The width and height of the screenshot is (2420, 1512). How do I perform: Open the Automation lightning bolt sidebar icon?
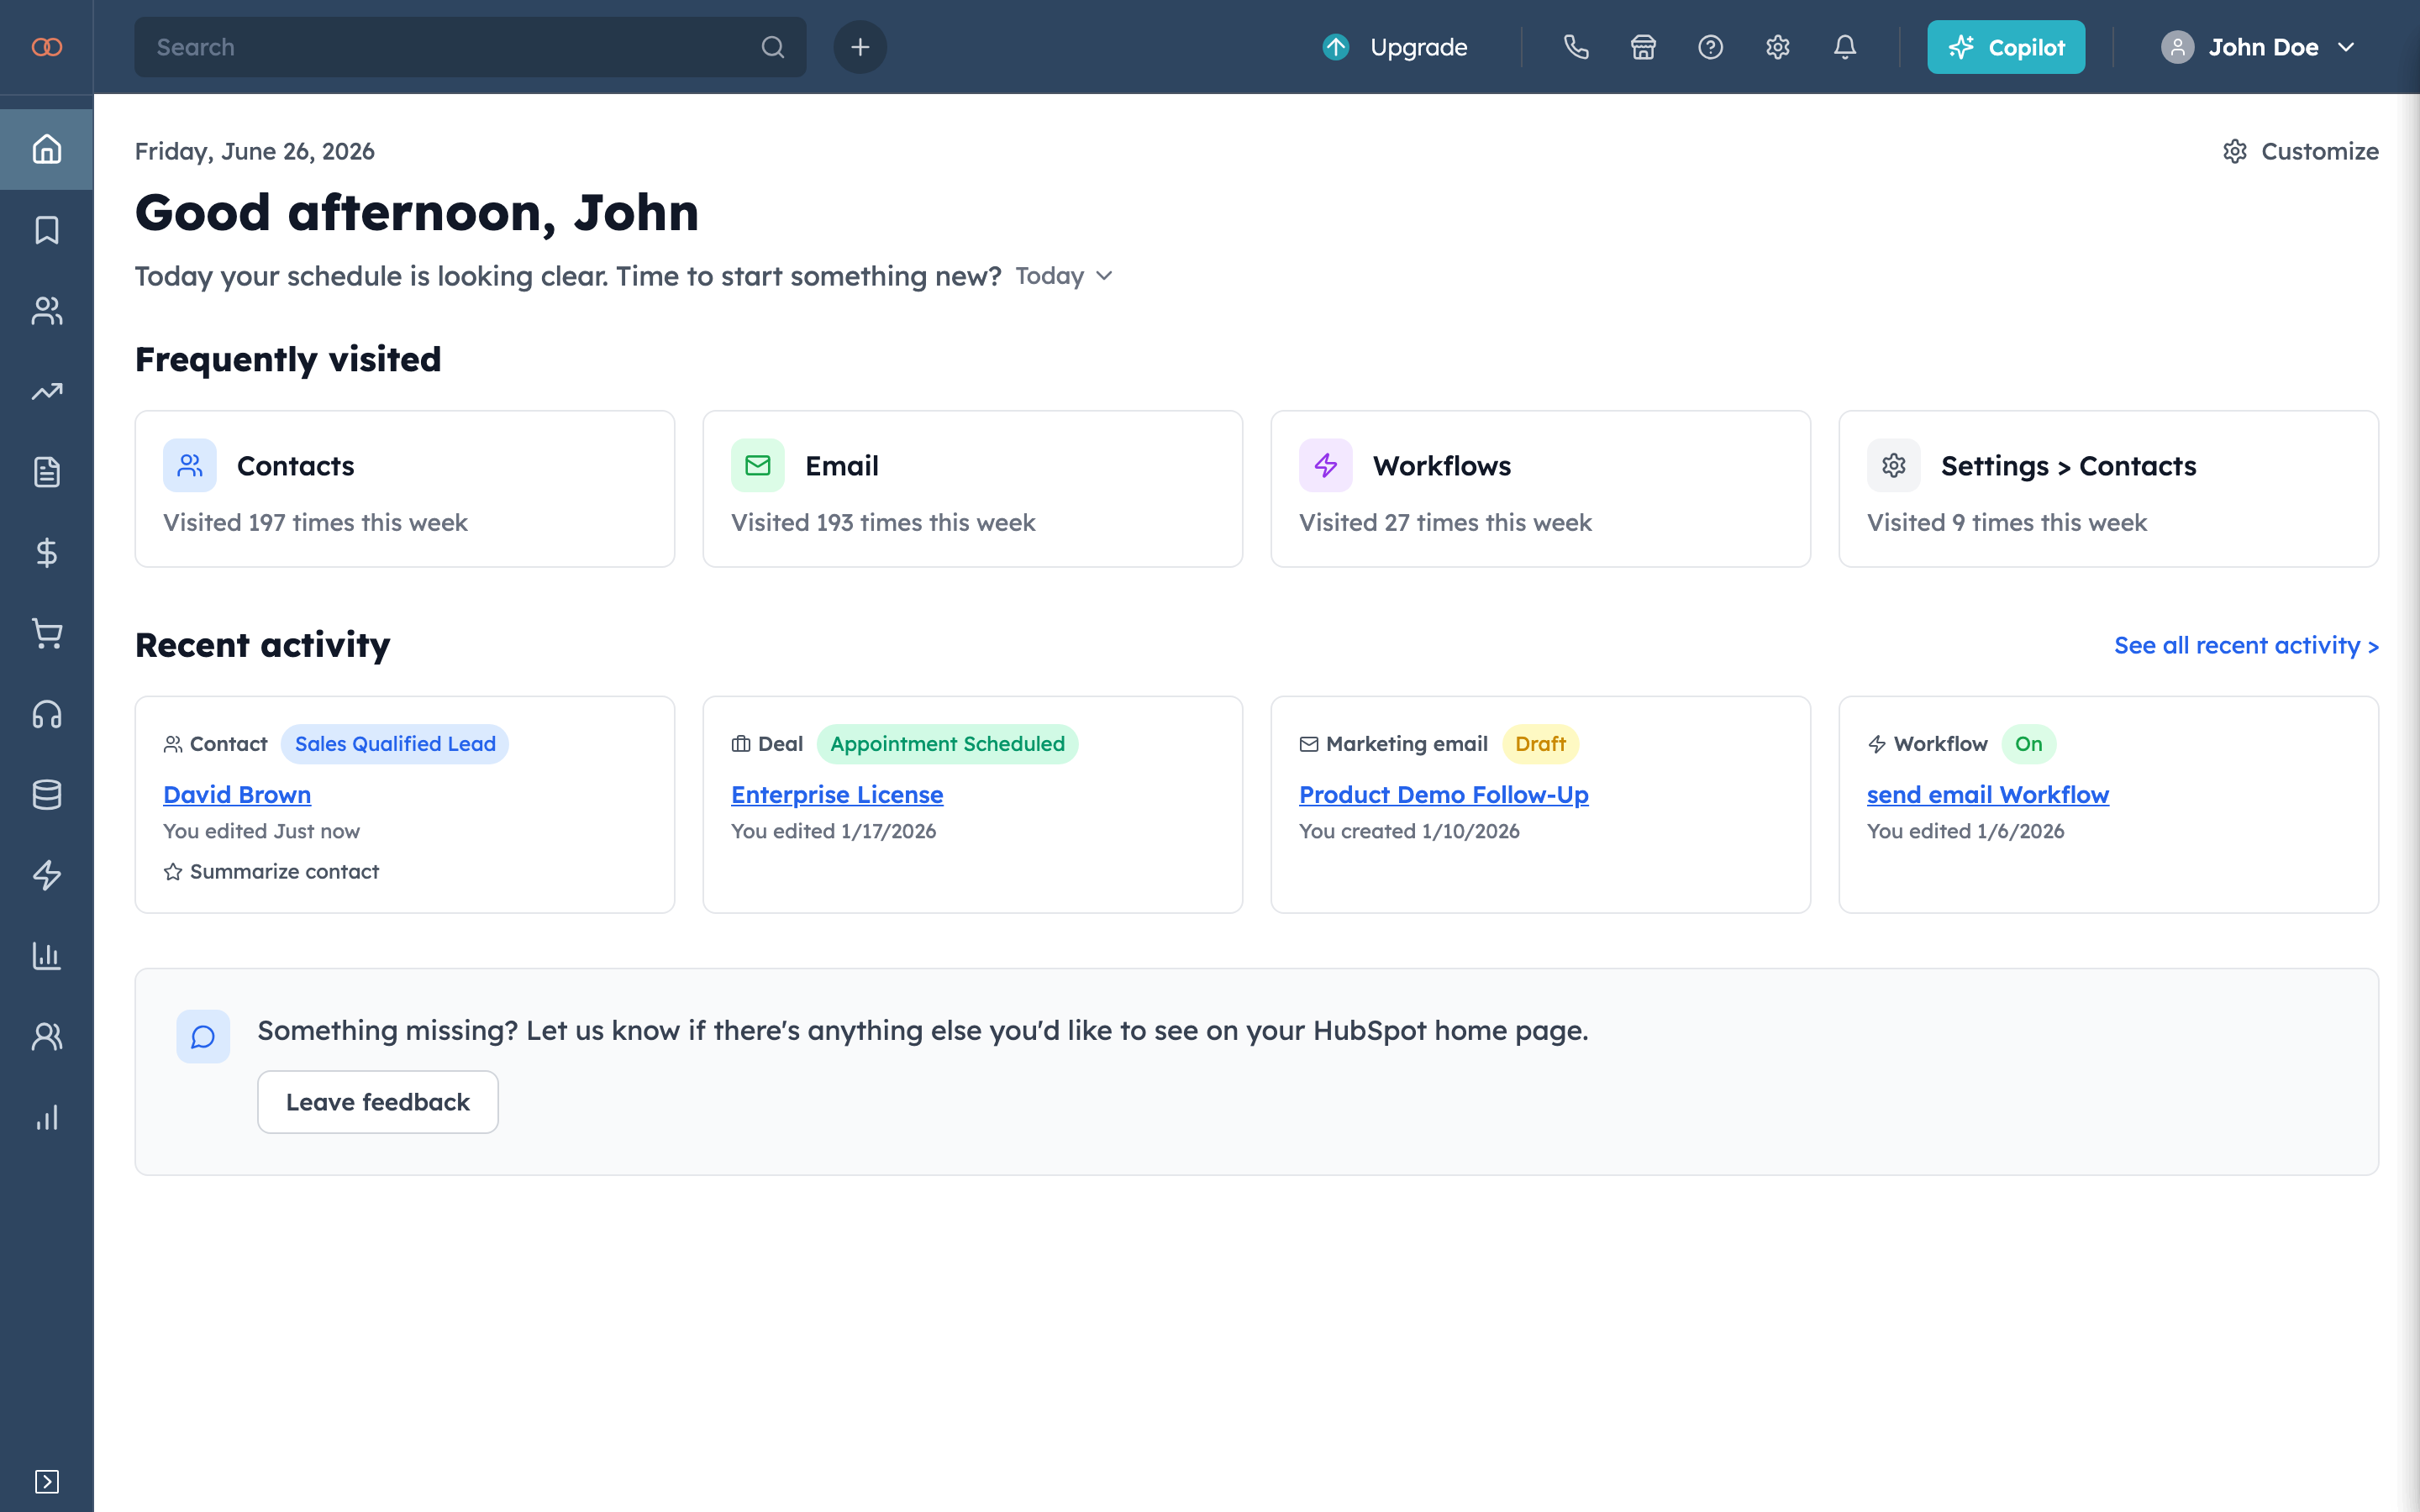point(47,875)
